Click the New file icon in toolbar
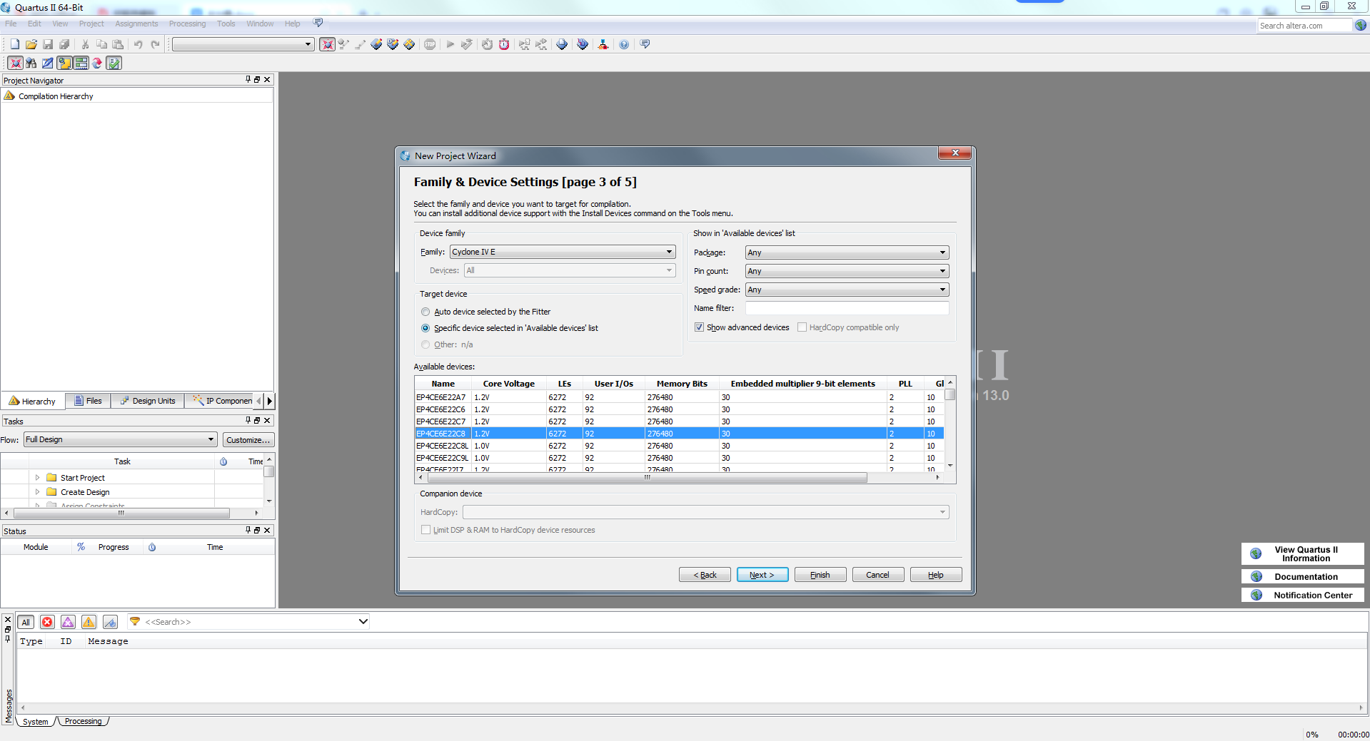The image size is (1370, 741). [14, 44]
